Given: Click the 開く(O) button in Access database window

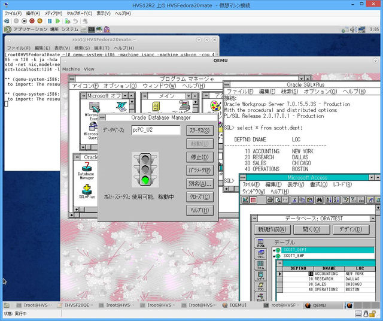Looking at the screenshot, I should 311,229.
